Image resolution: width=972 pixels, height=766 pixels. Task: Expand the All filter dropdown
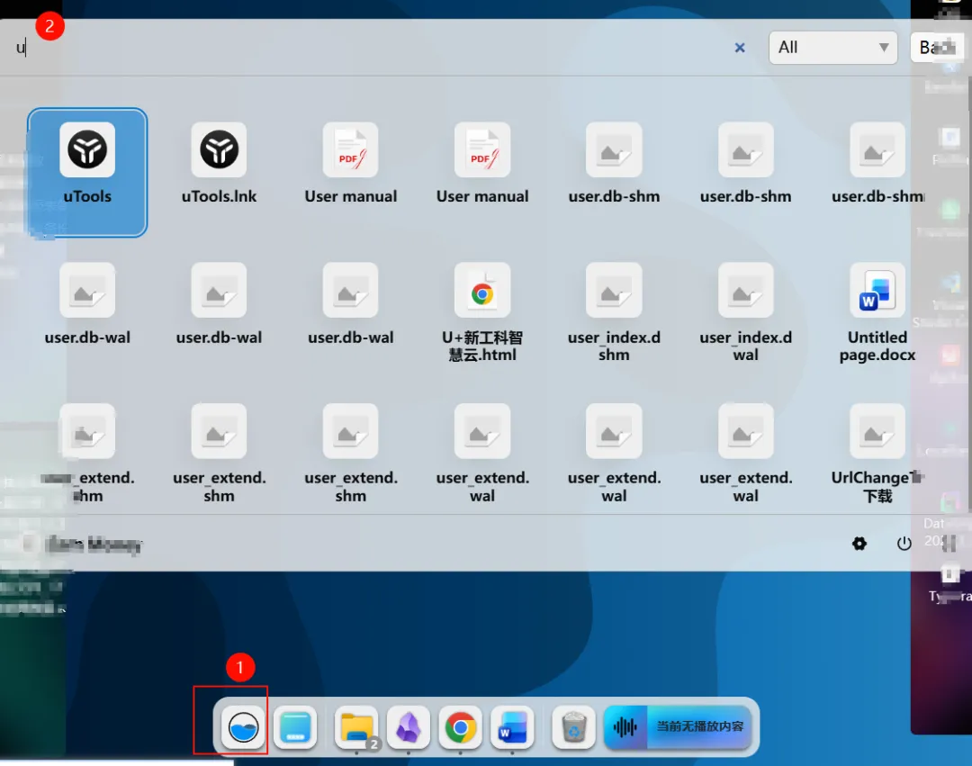coord(832,48)
